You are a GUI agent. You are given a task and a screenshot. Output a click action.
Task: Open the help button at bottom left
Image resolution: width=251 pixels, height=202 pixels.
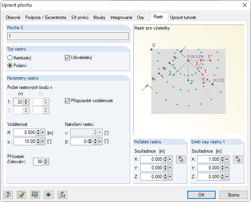click(x=8, y=195)
